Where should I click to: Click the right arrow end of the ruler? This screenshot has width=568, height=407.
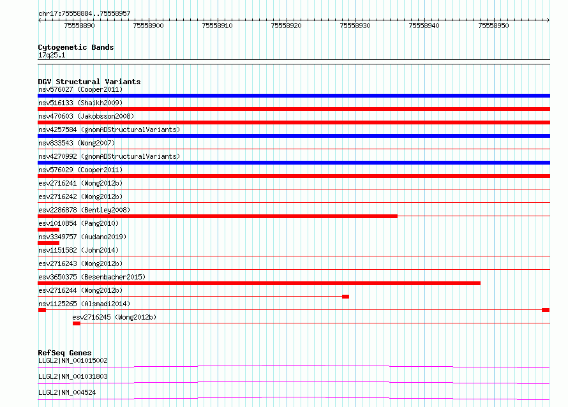pos(548,20)
